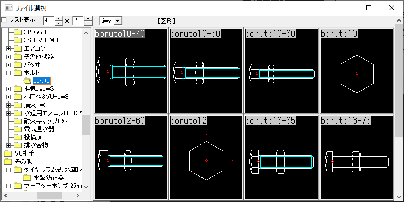Click the VU継手 folder icon
Screen dimensions: 404x202
tap(8, 154)
